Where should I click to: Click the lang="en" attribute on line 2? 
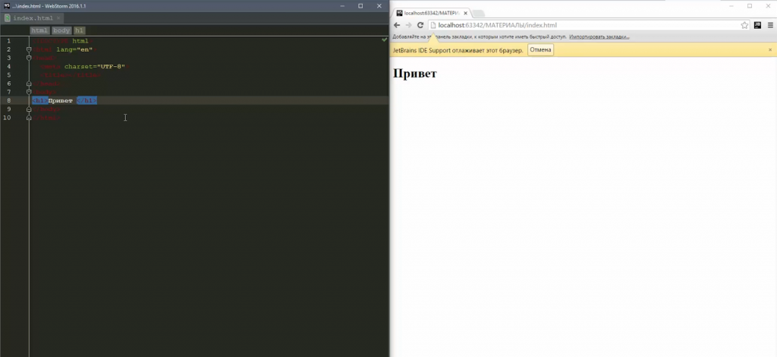tap(74, 49)
